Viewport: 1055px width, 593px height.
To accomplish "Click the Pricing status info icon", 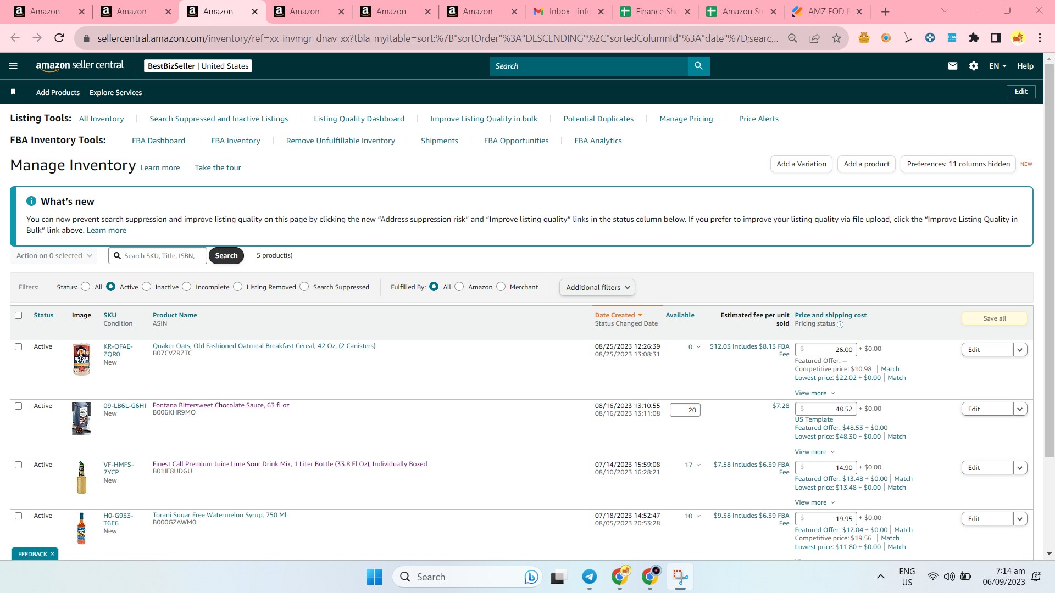I will point(840,325).
